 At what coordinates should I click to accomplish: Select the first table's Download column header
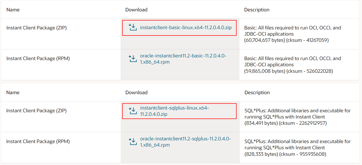coord(136,10)
